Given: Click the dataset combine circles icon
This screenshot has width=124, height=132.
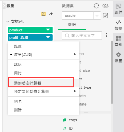Looking at the screenshot, I should [x=105, y=6].
